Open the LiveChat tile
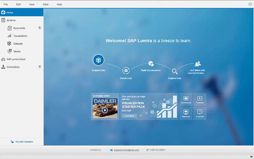 tap(200, 113)
